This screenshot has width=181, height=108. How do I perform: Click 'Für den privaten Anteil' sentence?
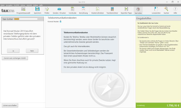tap(85, 67)
